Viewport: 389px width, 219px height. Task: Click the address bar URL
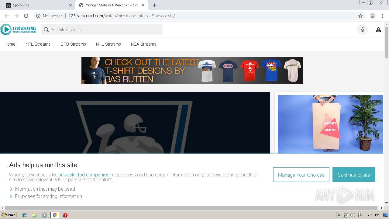[122, 16]
